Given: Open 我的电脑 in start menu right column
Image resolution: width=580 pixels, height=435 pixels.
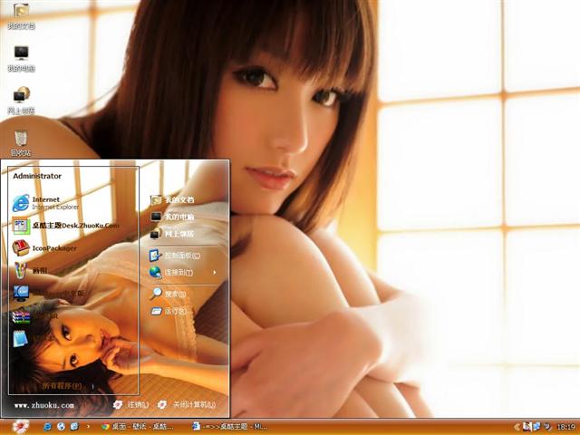Looking at the screenshot, I should pos(172,217).
